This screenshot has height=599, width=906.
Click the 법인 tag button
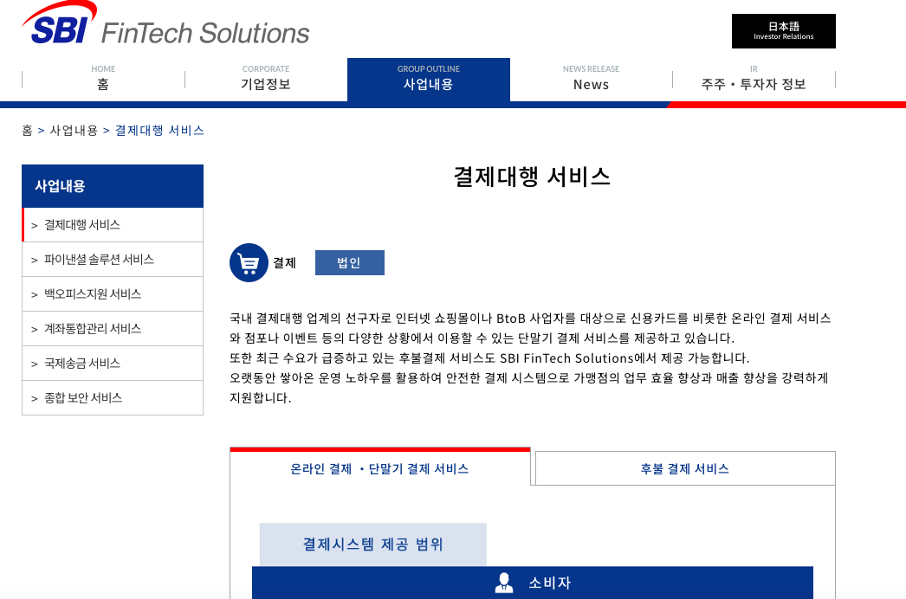coord(350,263)
